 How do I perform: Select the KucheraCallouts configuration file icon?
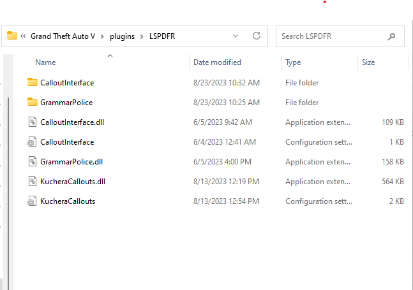pyautogui.click(x=33, y=201)
